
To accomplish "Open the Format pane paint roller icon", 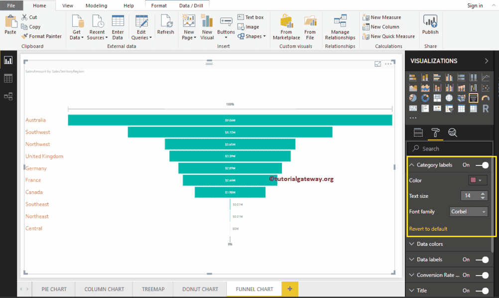I will 436,132.
